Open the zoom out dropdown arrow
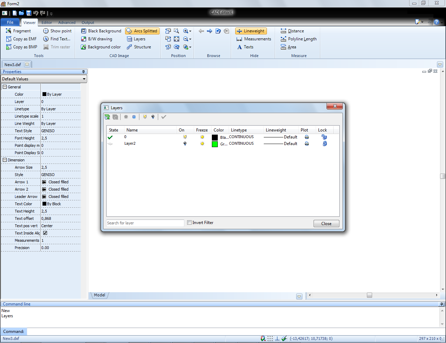The image size is (446, 343). 190,39
